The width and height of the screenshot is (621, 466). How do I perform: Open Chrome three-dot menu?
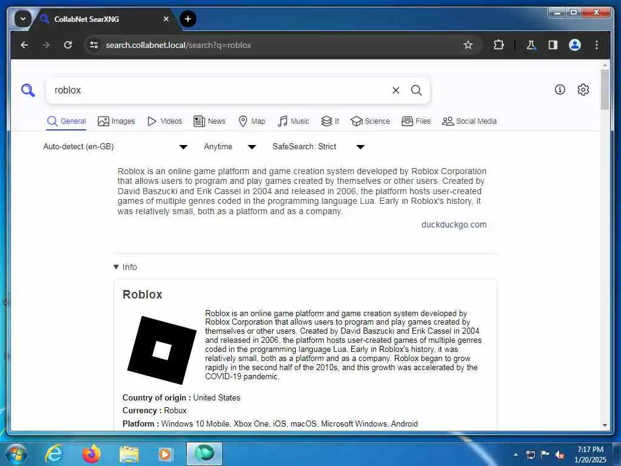[x=597, y=45]
